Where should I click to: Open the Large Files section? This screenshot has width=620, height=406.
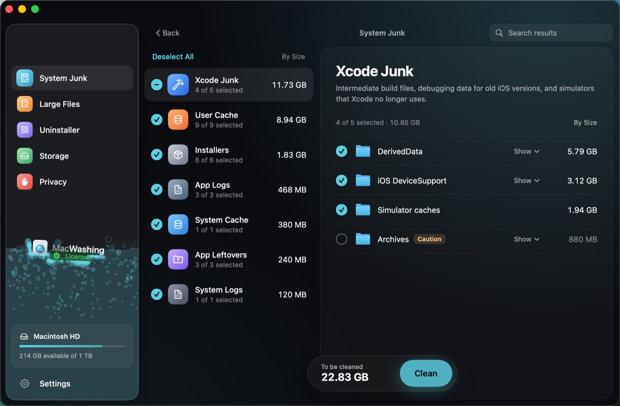tap(72, 104)
